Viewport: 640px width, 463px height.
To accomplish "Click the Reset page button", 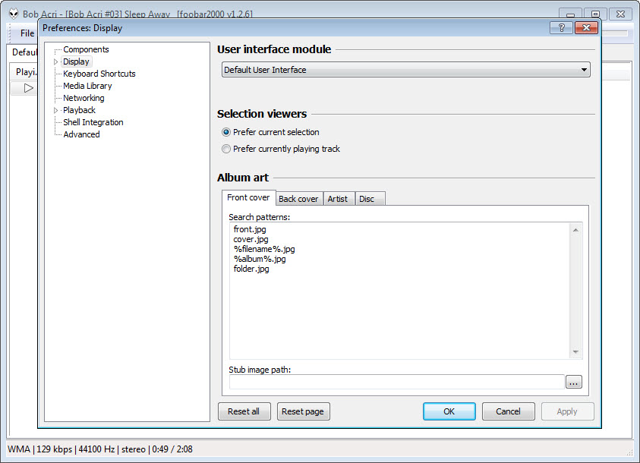I will coord(303,411).
